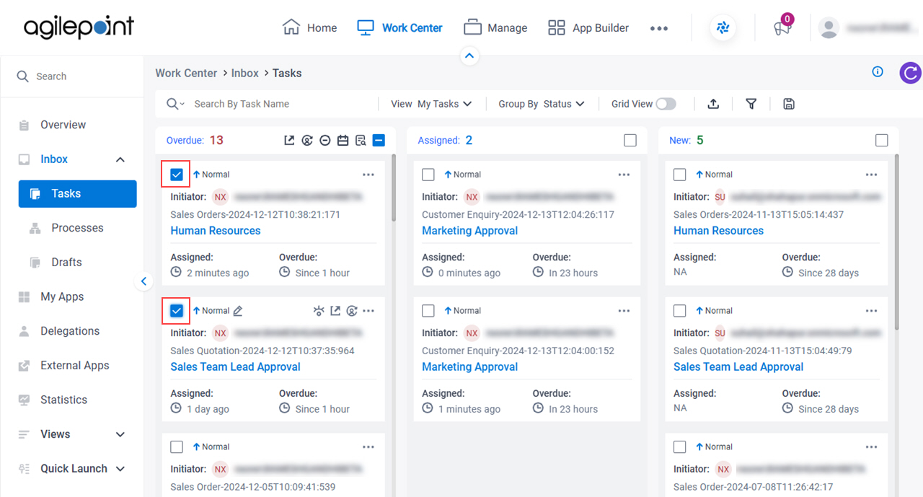Viewport: 923px width, 497px height.
Task: Open the Manage section
Action: pos(495,28)
